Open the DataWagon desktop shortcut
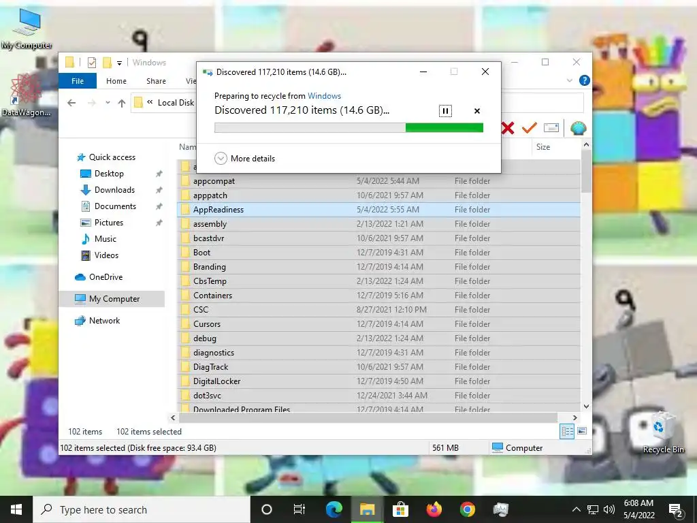Image resolution: width=697 pixels, height=523 pixels. pos(26,95)
